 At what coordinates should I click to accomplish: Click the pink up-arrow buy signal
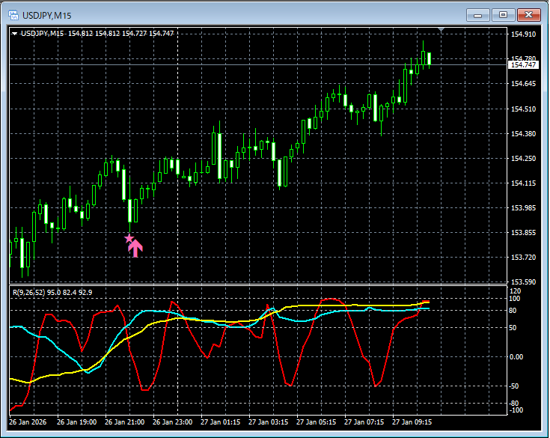click(x=135, y=248)
